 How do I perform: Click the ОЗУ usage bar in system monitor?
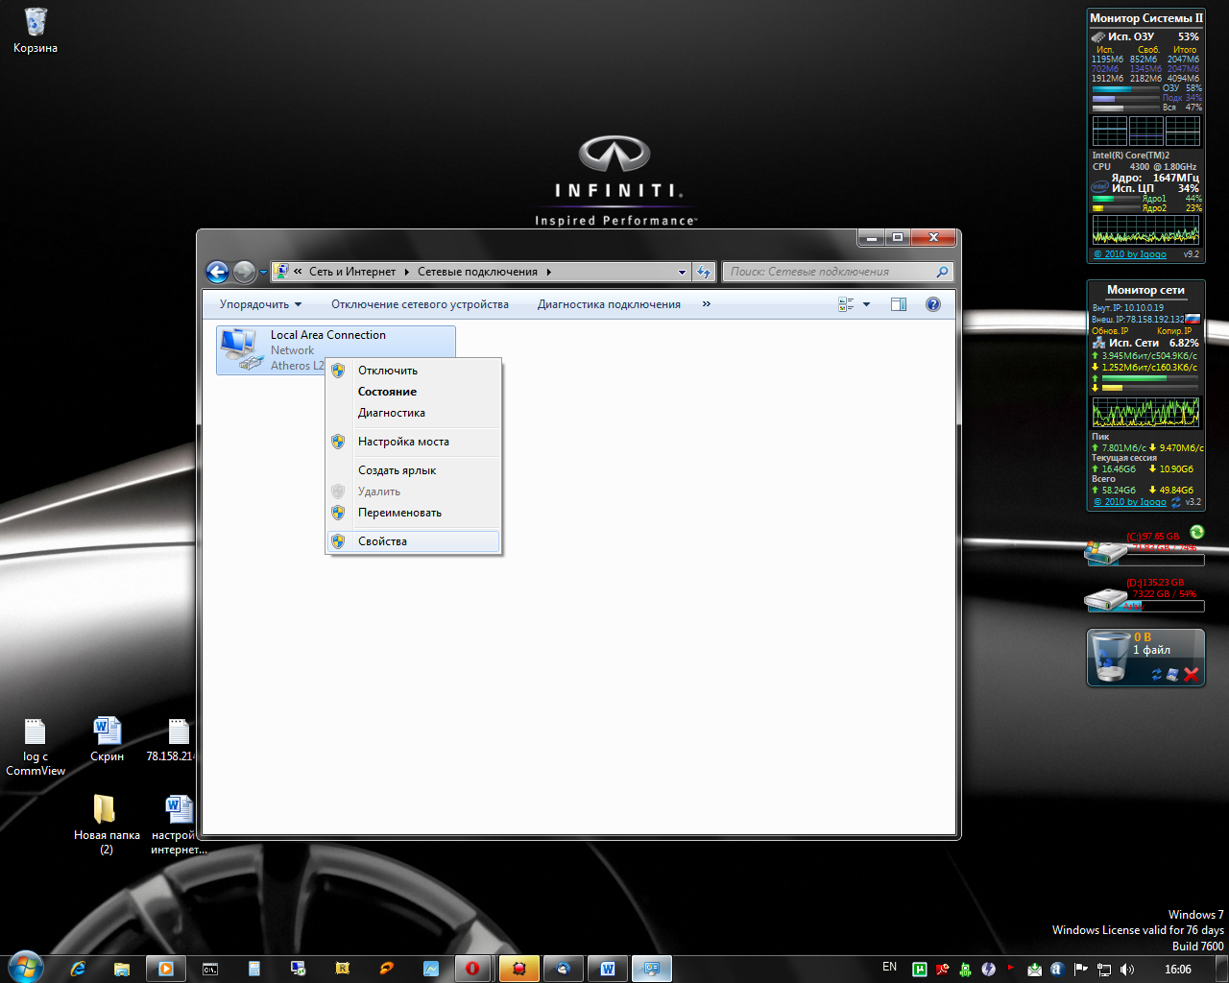coord(1125,88)
